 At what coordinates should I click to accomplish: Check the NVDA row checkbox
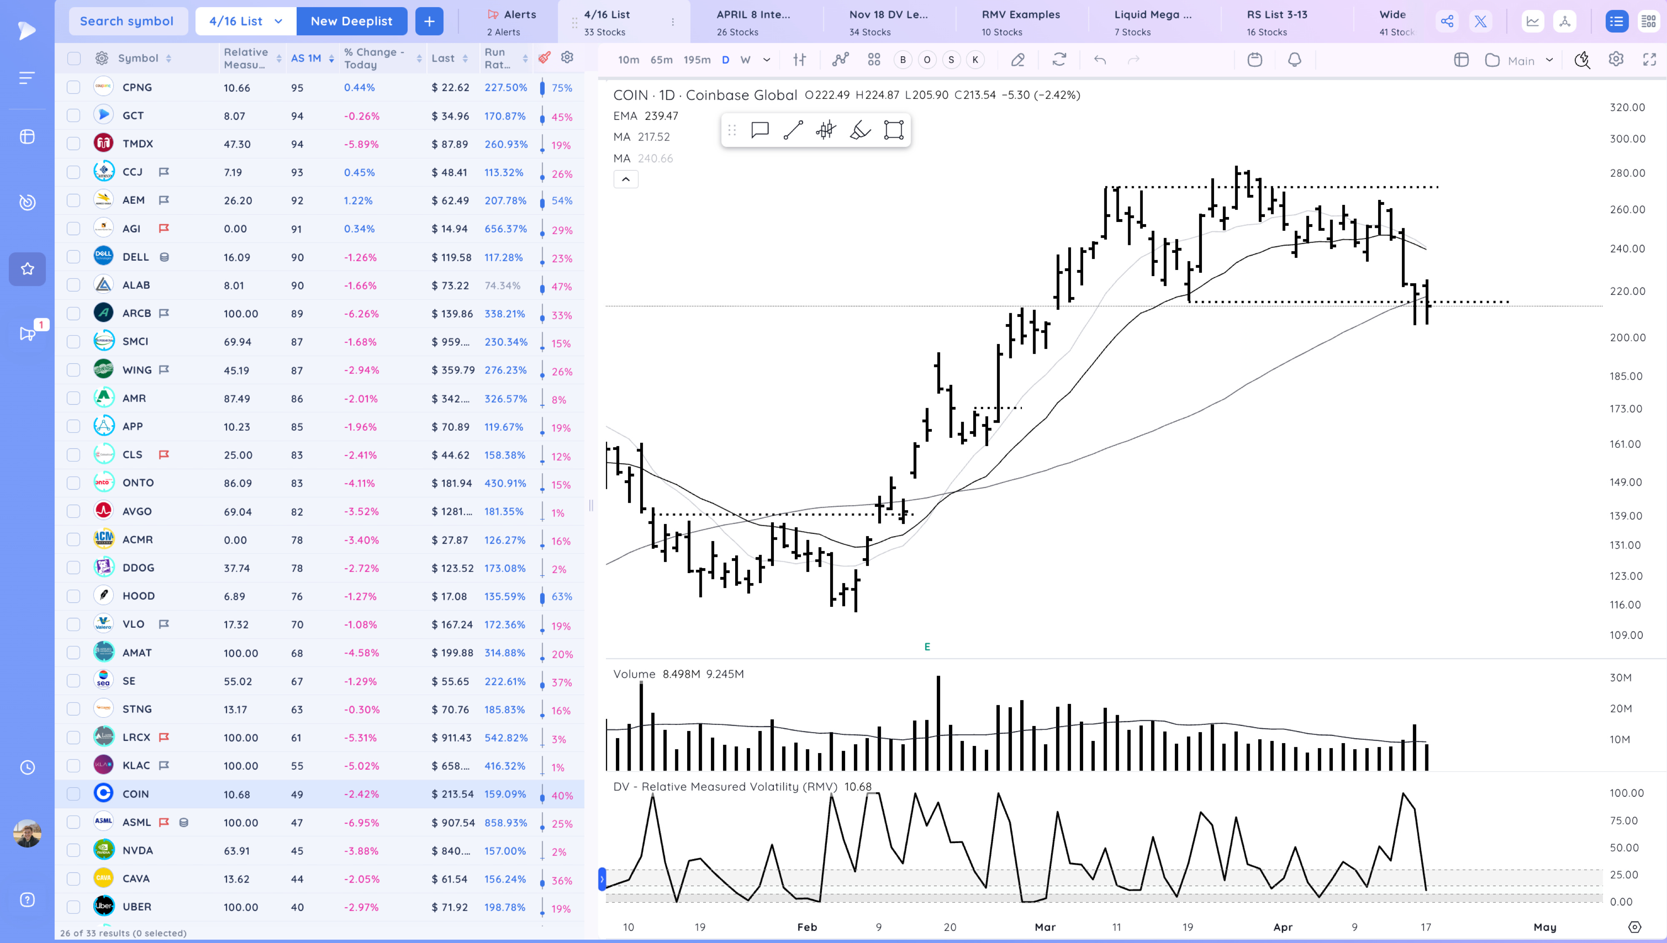pyautogui.click(x=73, y=851)
